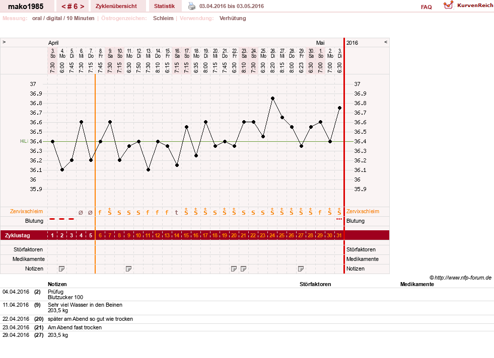Click the temperature point on cycle day 1
This screenshot has height=358, width=494.
point(52,142)
